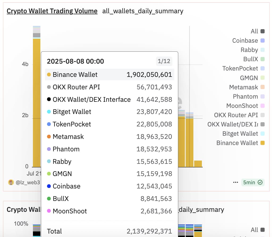Toggle the All series legend item

[x=254, y=31]
